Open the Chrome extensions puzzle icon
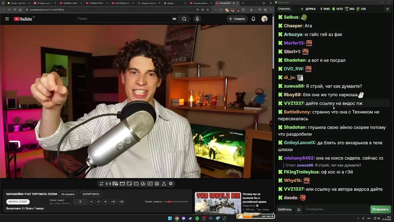This screenshot has width=394, height=222. (x=243, y=10)
